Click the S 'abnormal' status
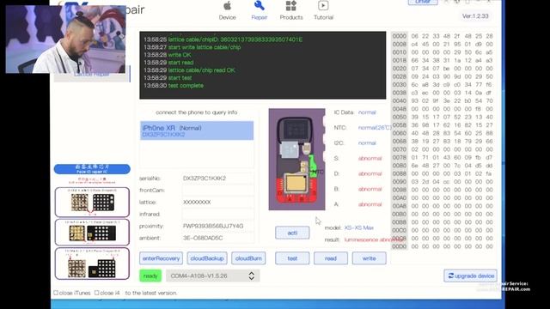 click(370, 158)
